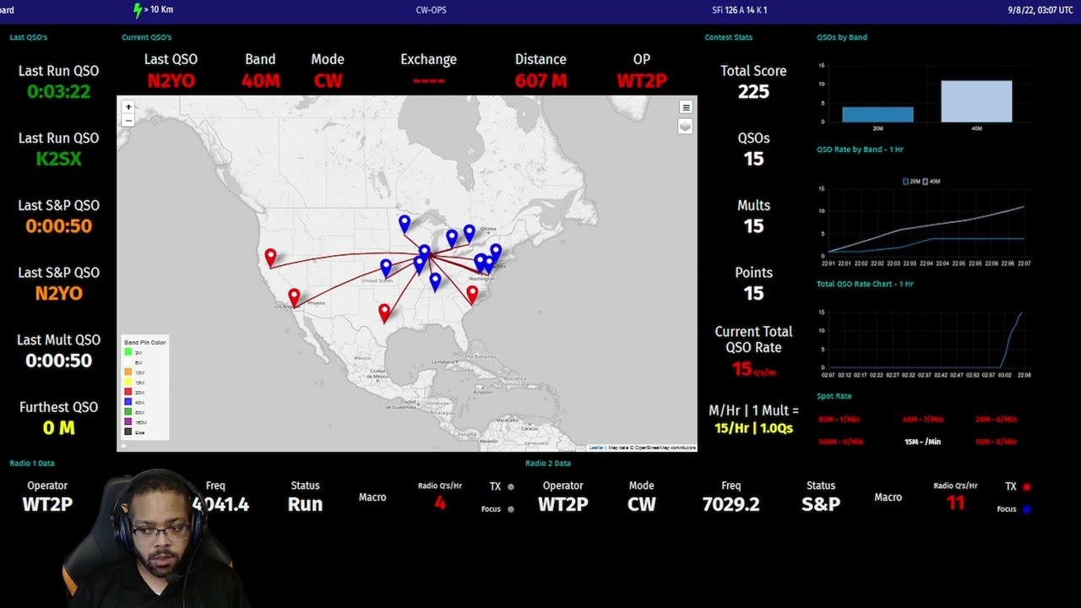
Task: Click Radio 2 S&P status
Action: [x=821, y=504]
